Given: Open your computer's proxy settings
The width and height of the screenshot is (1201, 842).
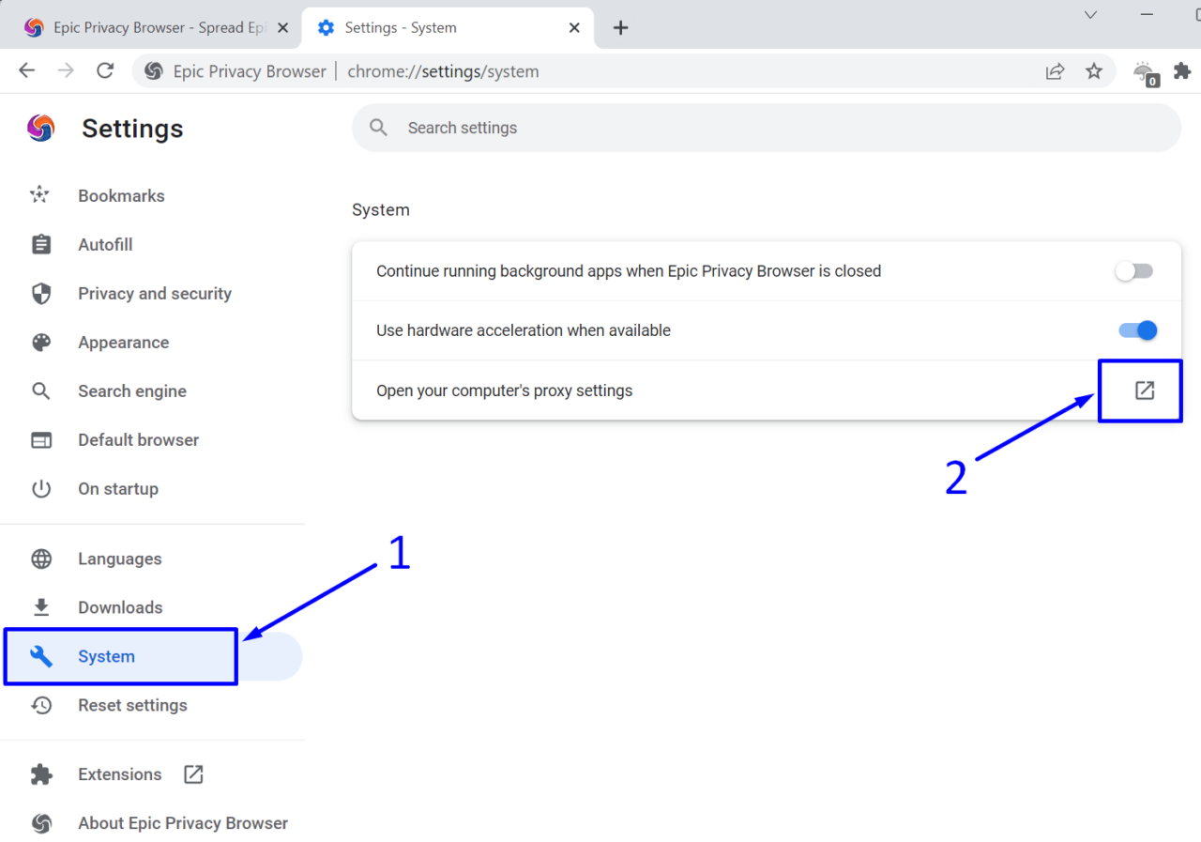Looking at the screenshot, I should click(x=1139, y=390).
